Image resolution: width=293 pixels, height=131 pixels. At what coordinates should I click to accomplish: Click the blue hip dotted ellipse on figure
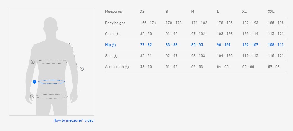[x=52, y=82]
